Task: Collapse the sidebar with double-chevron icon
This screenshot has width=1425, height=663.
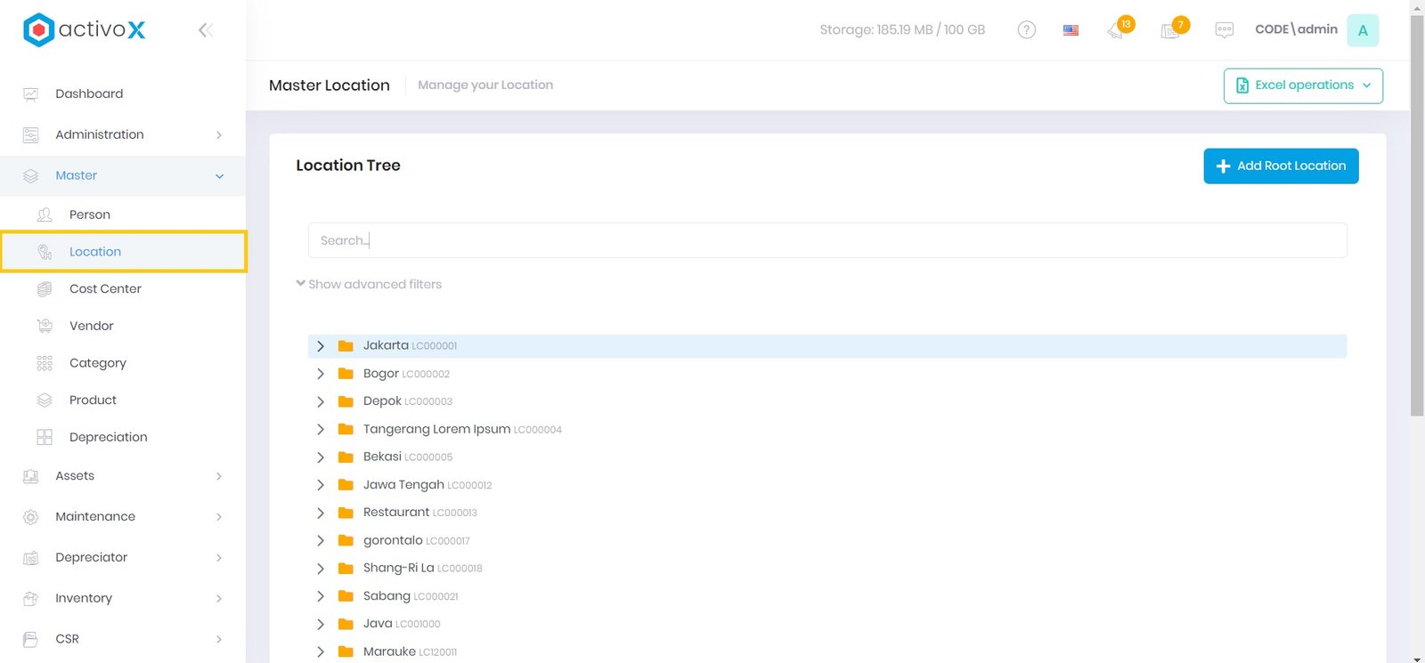Action: pyautogui.click(x=205, y=30)
